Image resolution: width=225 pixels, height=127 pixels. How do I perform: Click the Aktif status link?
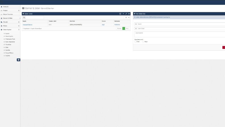click(103, 25)
